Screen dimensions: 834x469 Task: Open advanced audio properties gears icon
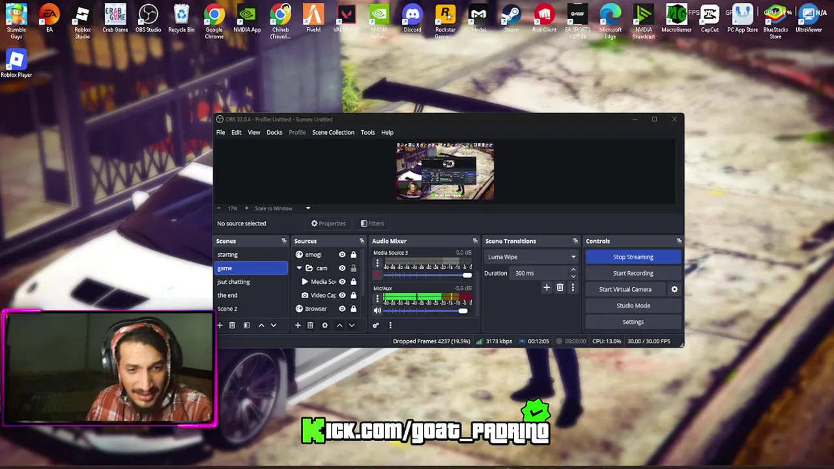pos(375,325)
